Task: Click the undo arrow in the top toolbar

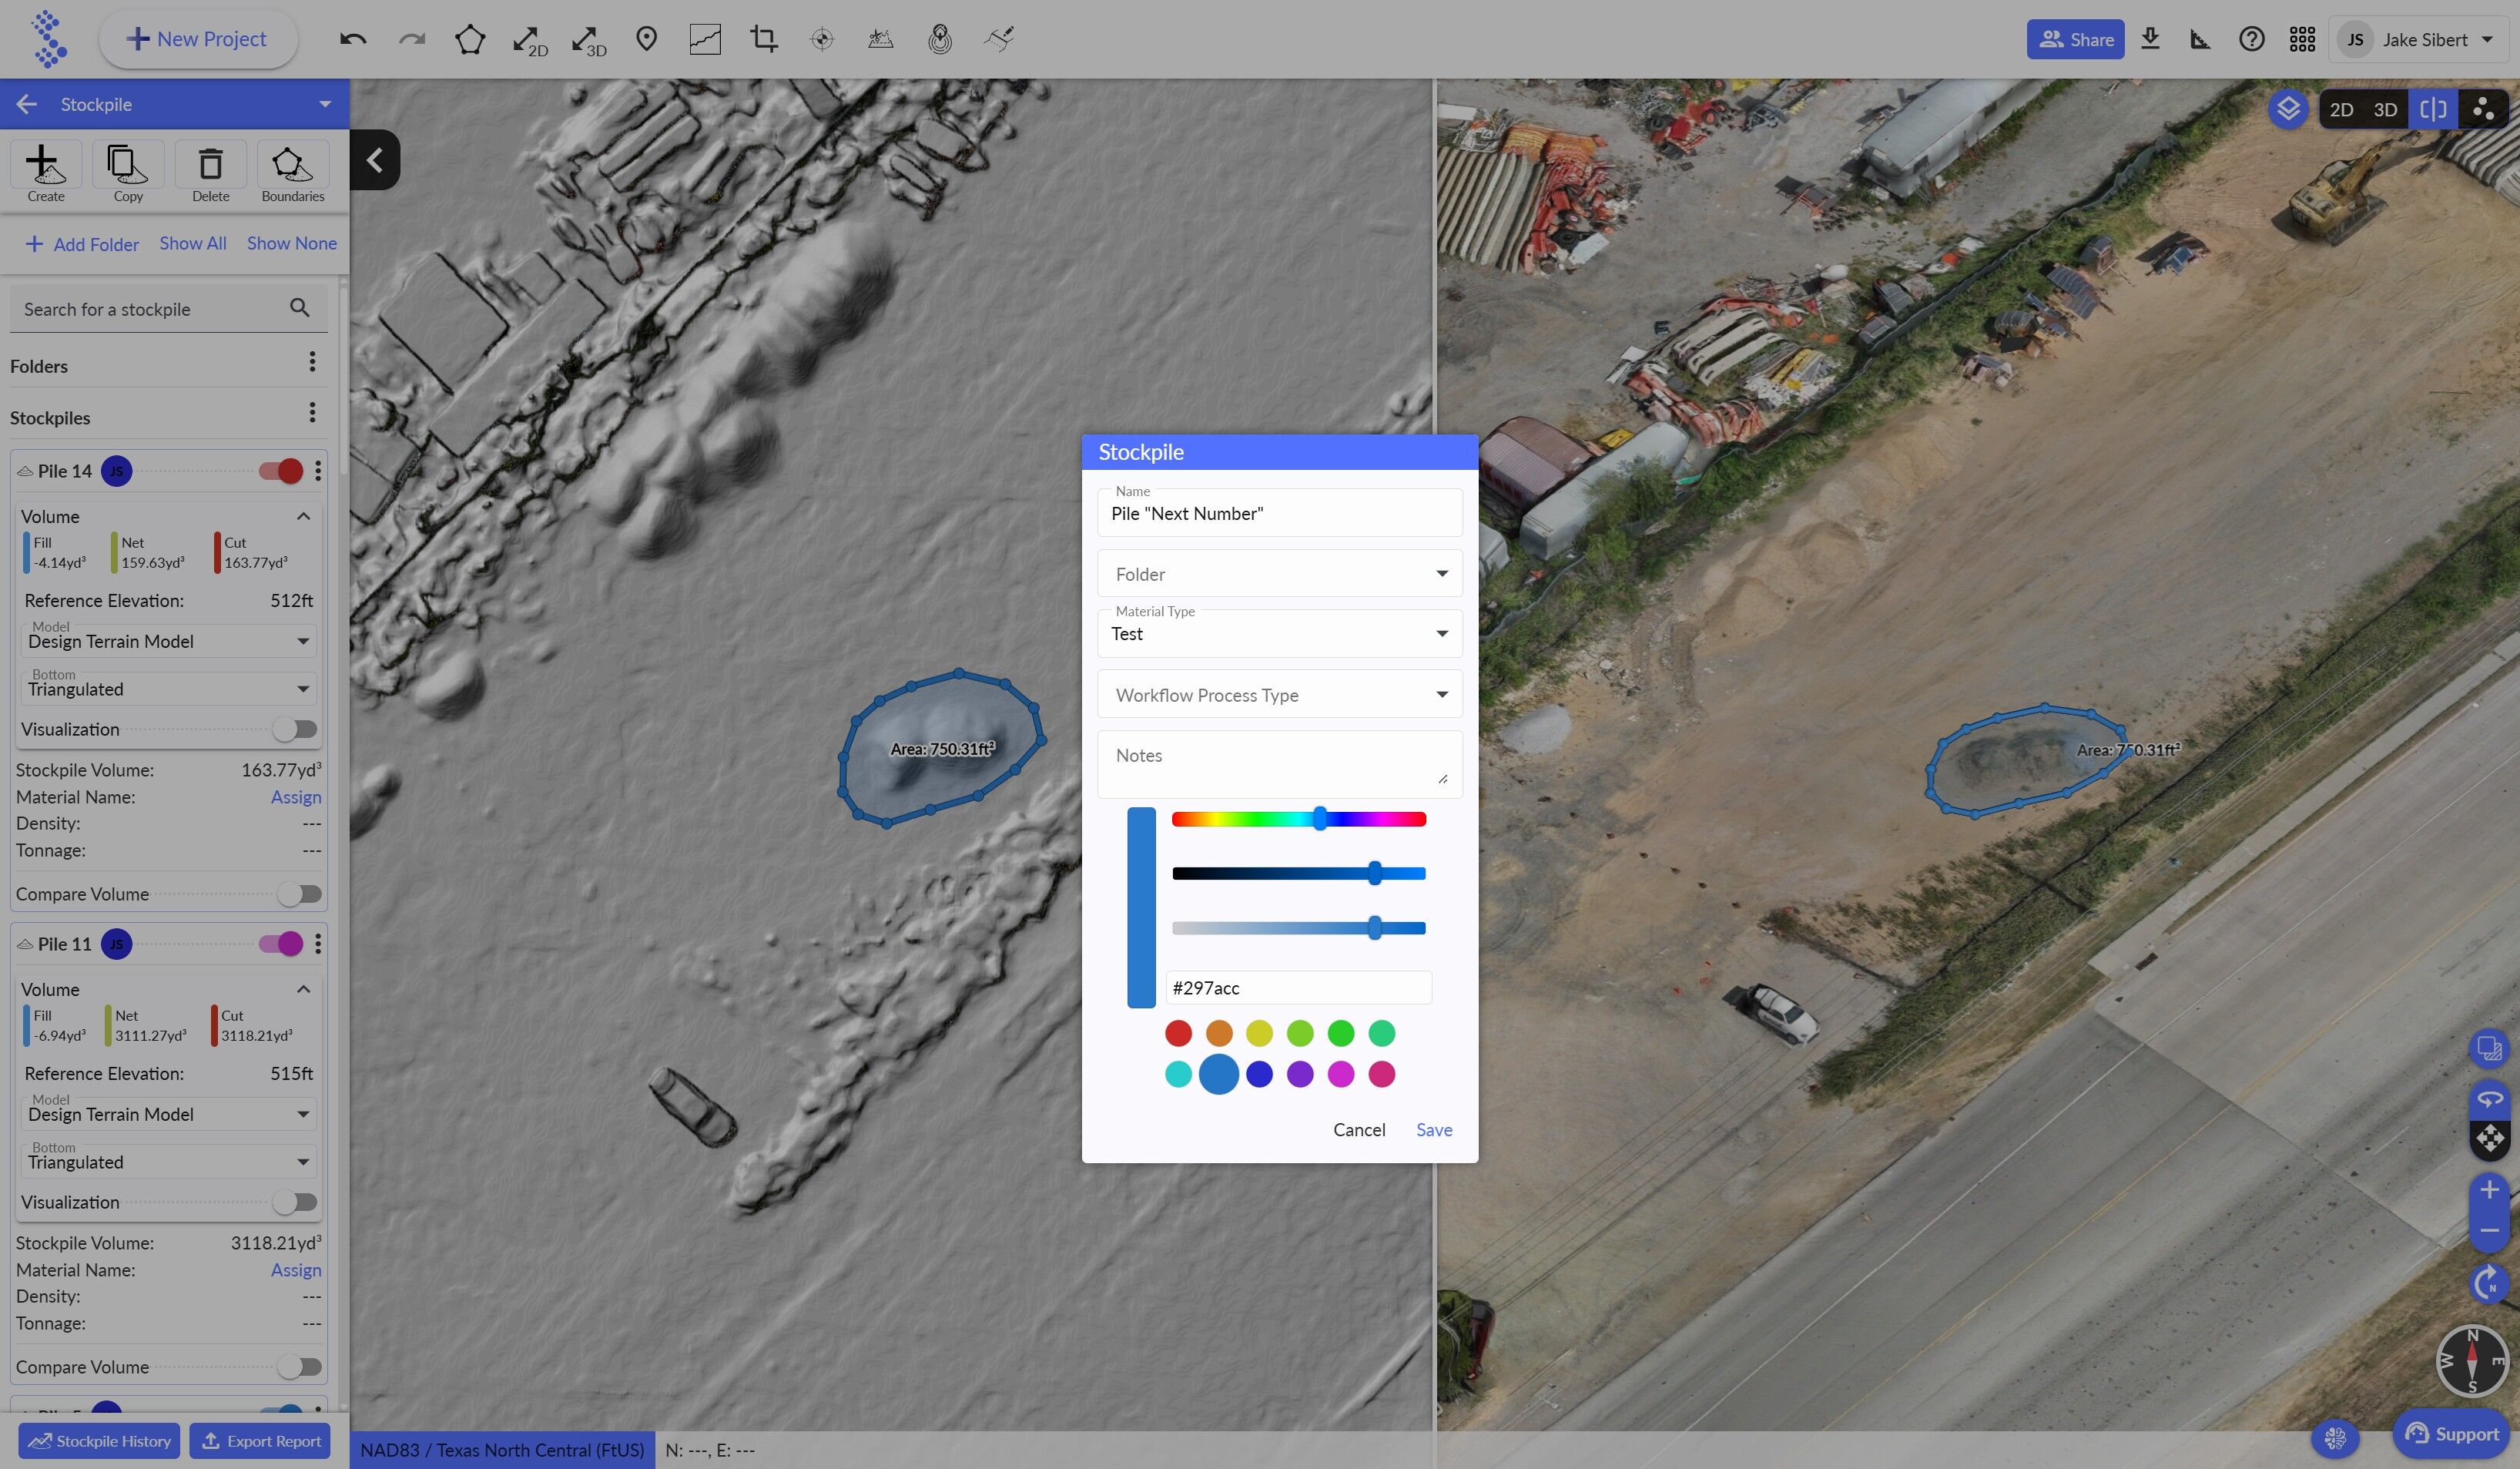Action: point(353,39)
